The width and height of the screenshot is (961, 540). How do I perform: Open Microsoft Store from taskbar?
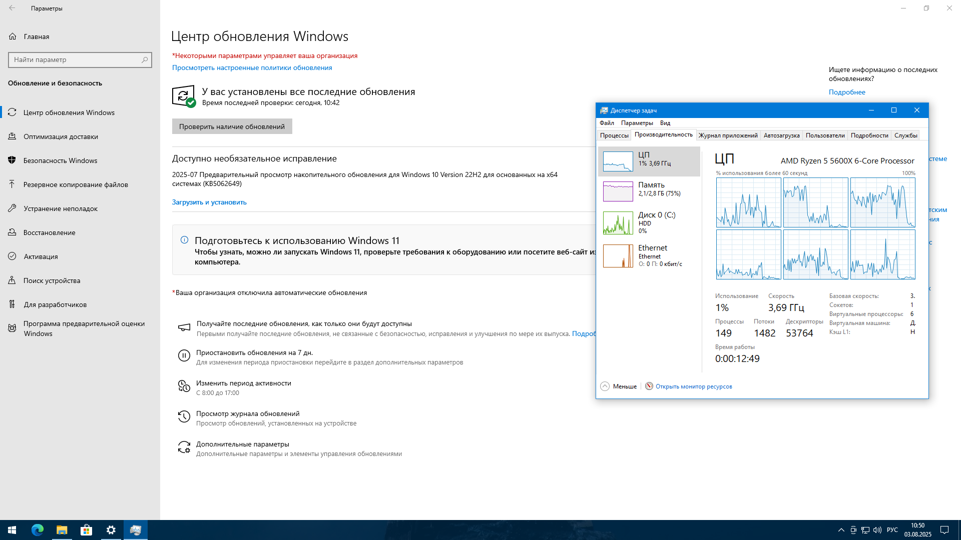click(86, 530)
